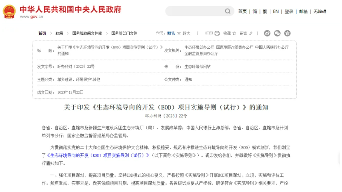Switch to traditional Chinese 繁
Viewport: 342px width, 192px height.
pos(265,11)
